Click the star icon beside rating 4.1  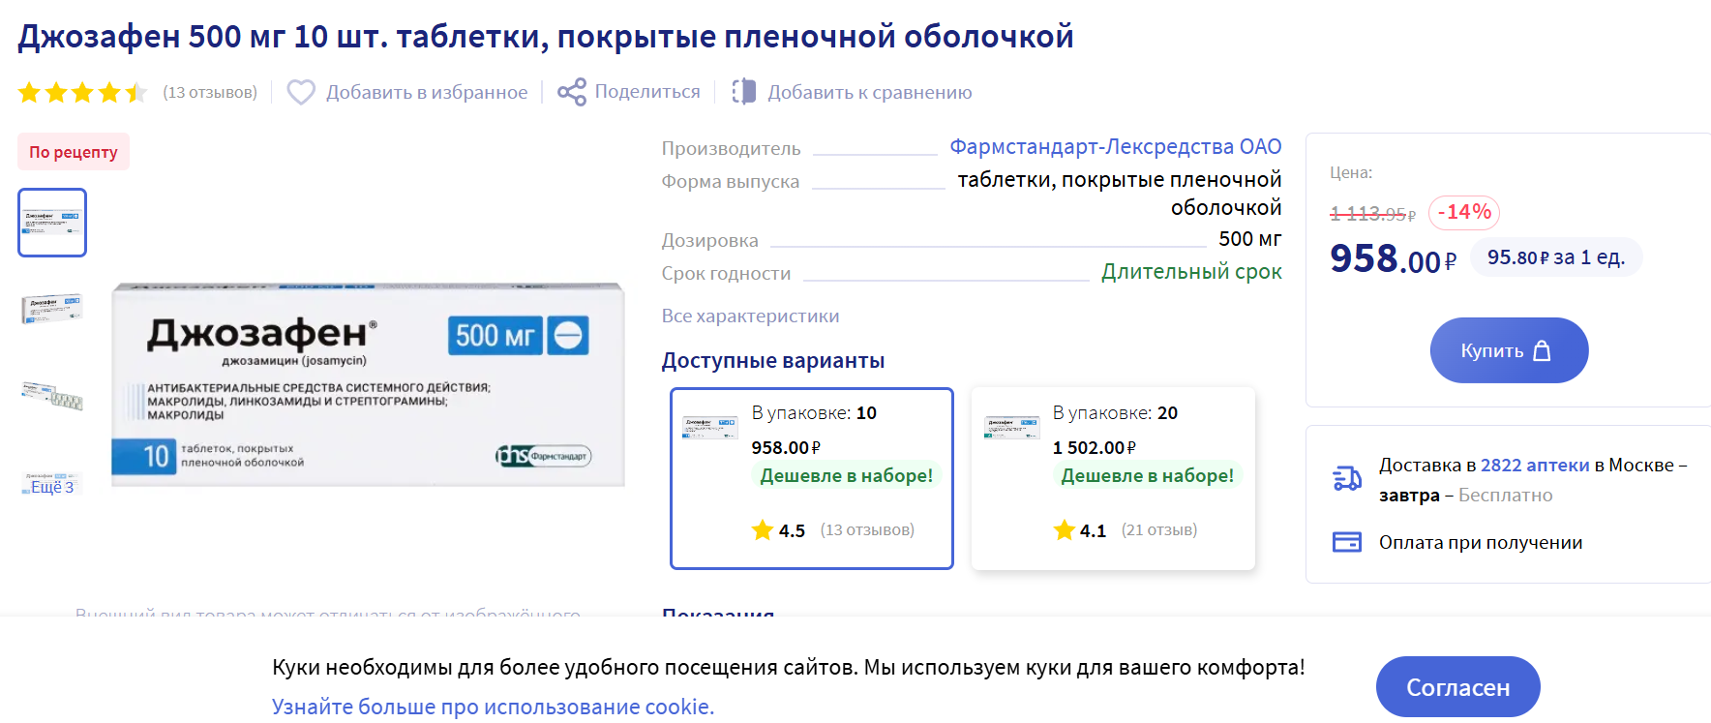pos(1065,529)
